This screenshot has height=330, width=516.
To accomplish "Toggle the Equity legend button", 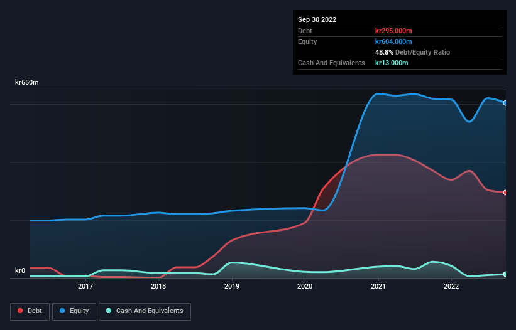I will [x=74, y=311].
